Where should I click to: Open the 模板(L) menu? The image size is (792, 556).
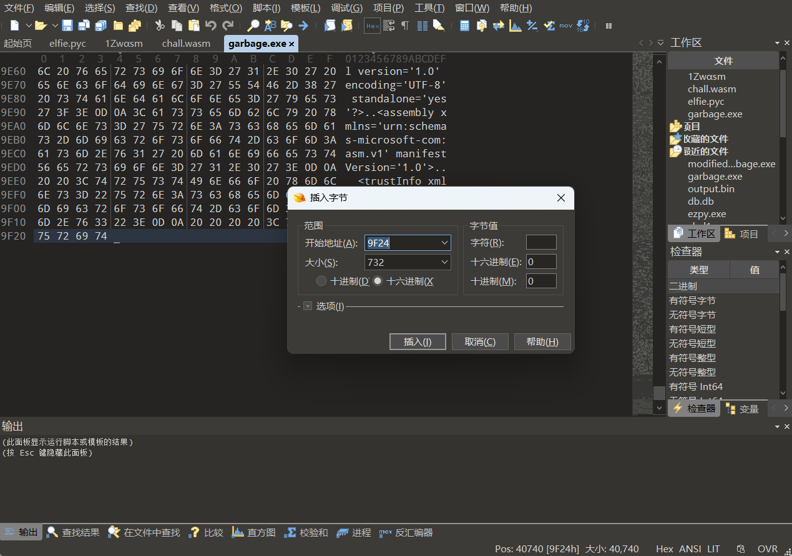306,8
